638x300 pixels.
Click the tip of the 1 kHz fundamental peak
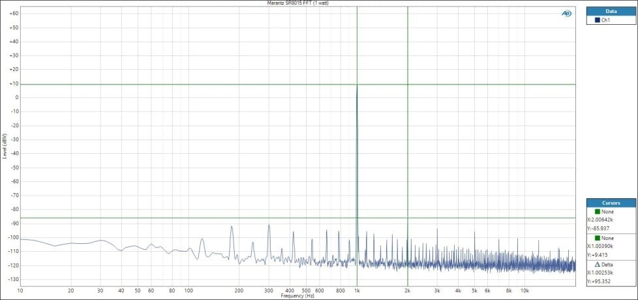(x=357, y=85)
